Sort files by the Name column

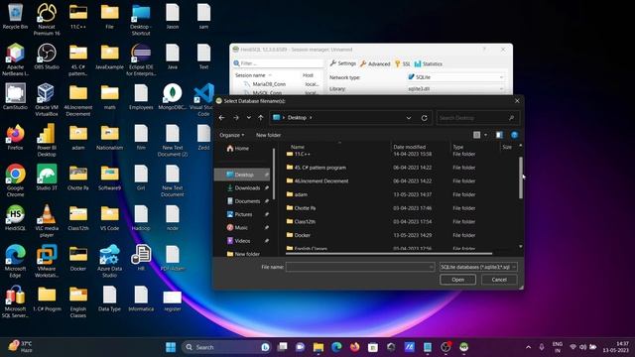click(x=298, y=147)
